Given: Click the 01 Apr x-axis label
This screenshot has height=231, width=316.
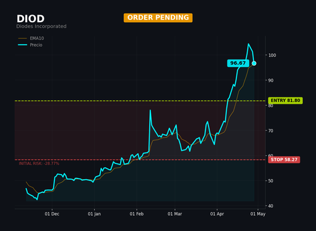Looking at the screenshot, I should (217, 214).
